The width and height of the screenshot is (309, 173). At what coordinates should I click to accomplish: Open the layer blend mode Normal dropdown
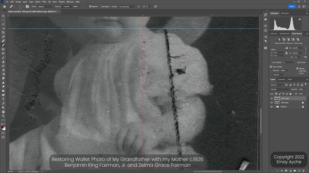(280, 89)
